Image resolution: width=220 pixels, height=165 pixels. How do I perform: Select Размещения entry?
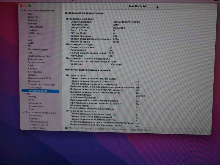click(x=36, y=106)
